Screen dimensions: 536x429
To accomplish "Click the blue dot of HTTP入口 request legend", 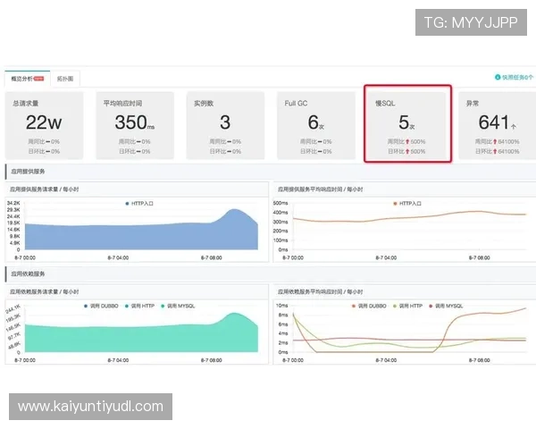I will [x=127, y=204].
